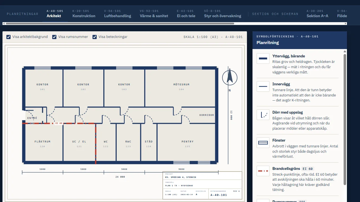Click the Yttervägg thick wall legend symbol
Screen dimensions: 360x202
263,58
